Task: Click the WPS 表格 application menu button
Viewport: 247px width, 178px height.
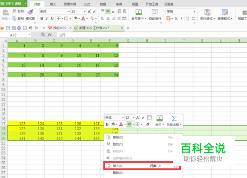Action: point(13,3)
